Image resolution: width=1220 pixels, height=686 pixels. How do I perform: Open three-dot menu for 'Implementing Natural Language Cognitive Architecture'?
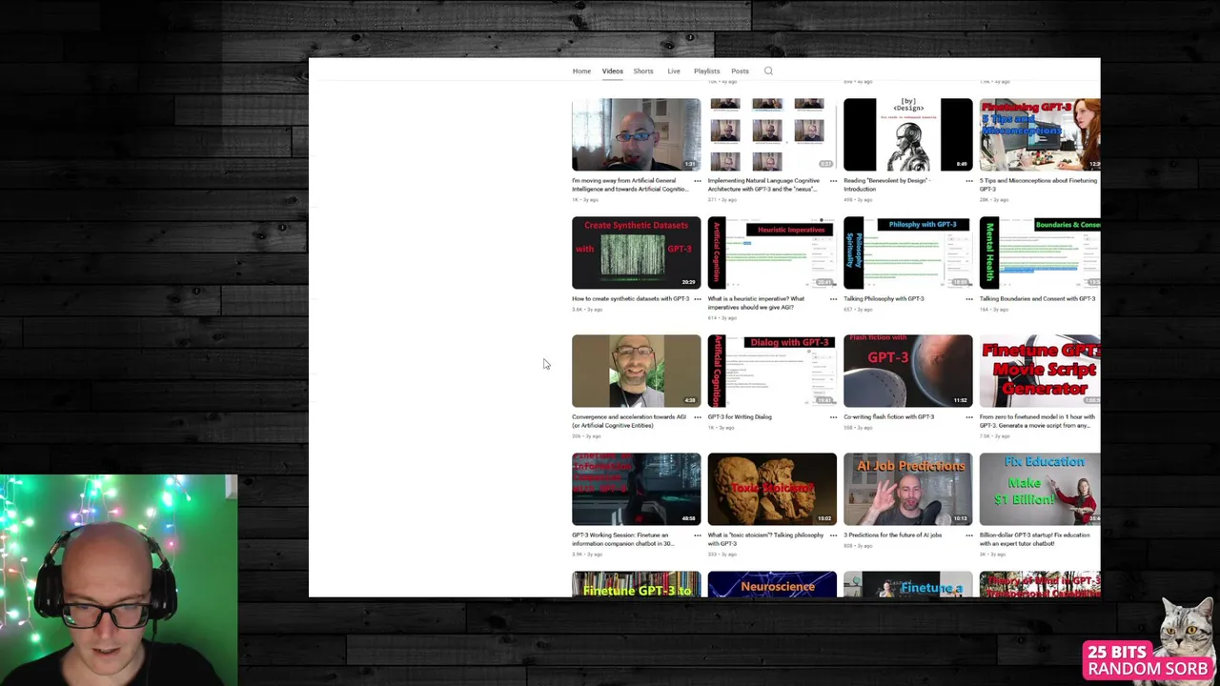pyautogui.click(x=834, y=180)
